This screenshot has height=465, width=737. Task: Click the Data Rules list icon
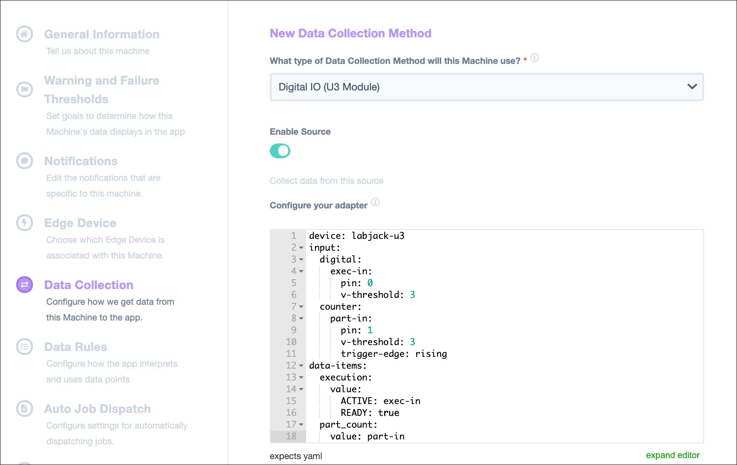click(25, 347)
